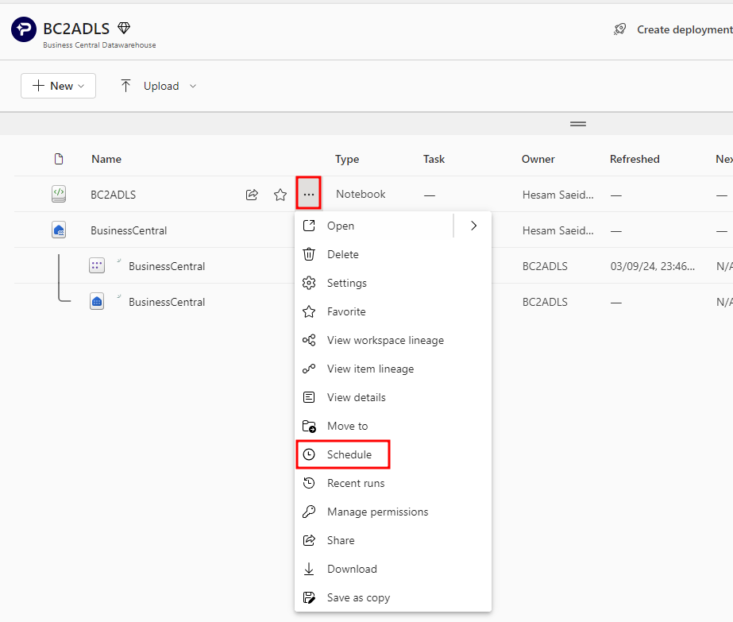This screenshot has height=622, width=733.
Task: Click the folder icon beside Move to
Action: (x=309, y=426)
